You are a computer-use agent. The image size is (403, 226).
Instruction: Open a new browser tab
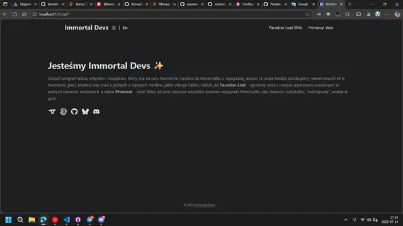(x=349, y=4)
